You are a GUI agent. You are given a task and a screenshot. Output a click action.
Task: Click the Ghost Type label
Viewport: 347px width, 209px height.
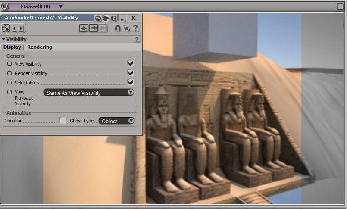(81, 121)
